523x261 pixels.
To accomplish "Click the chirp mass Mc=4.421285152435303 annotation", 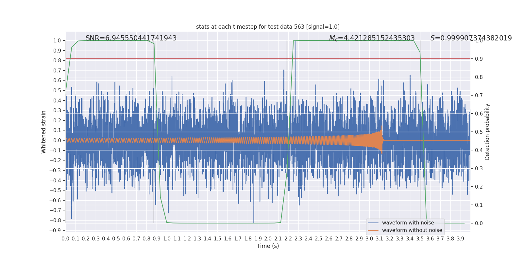I will [372, 38].
